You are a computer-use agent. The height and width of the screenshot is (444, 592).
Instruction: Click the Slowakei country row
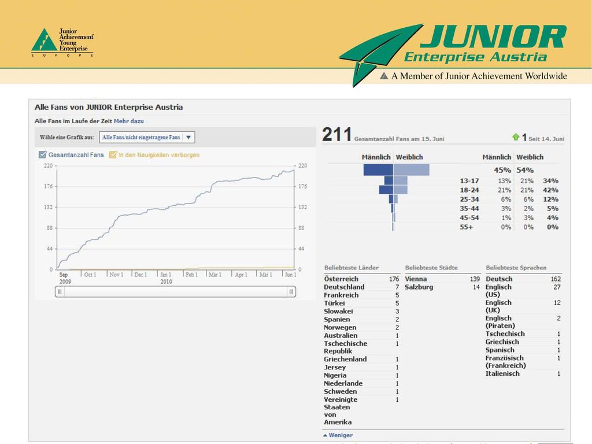[x=361, y=312]
